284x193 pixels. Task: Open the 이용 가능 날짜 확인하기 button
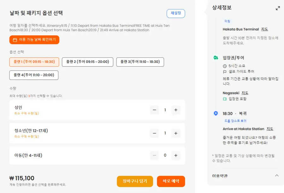pyautogui.click(x=34, y=40)
